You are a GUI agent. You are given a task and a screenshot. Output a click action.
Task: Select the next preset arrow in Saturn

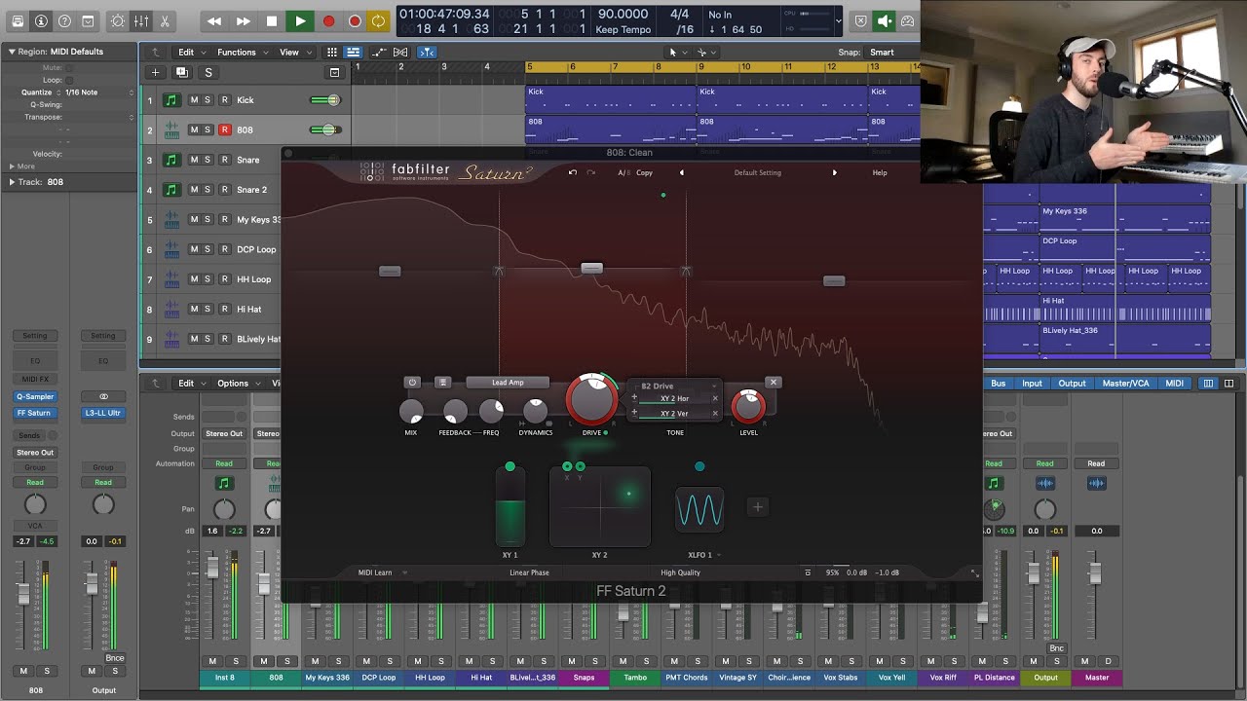click(834, 172)
